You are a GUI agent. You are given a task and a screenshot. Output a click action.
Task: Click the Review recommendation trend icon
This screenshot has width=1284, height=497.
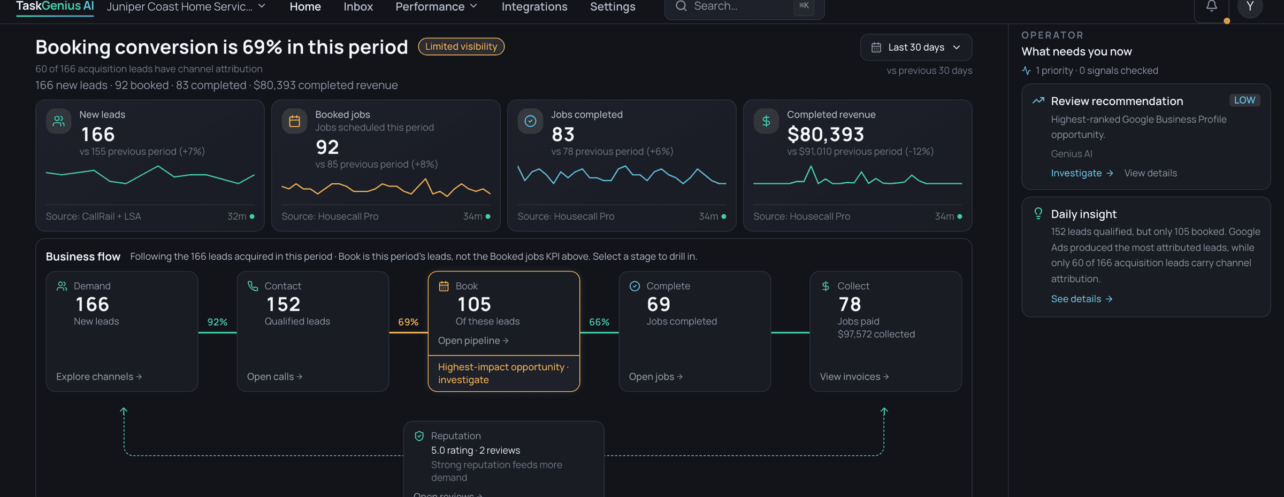(1038, 100)
